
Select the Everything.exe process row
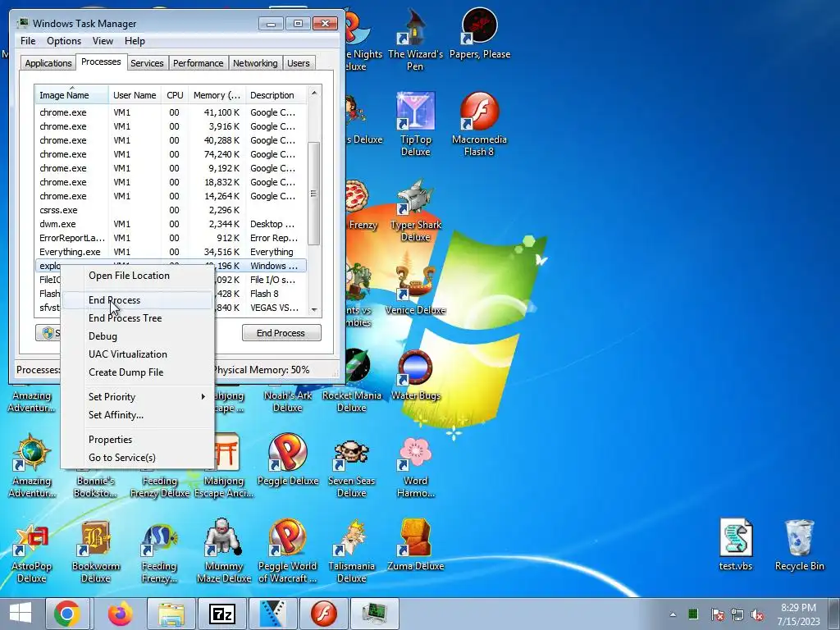tap(171, 252)
